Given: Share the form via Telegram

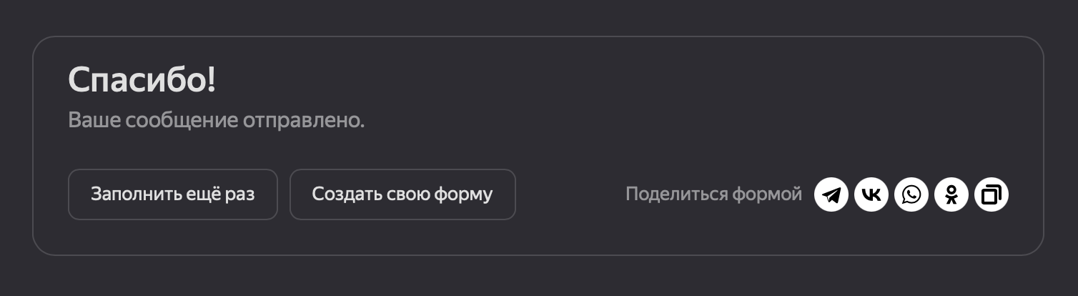Looking at the screenshot, I should 831,194.
